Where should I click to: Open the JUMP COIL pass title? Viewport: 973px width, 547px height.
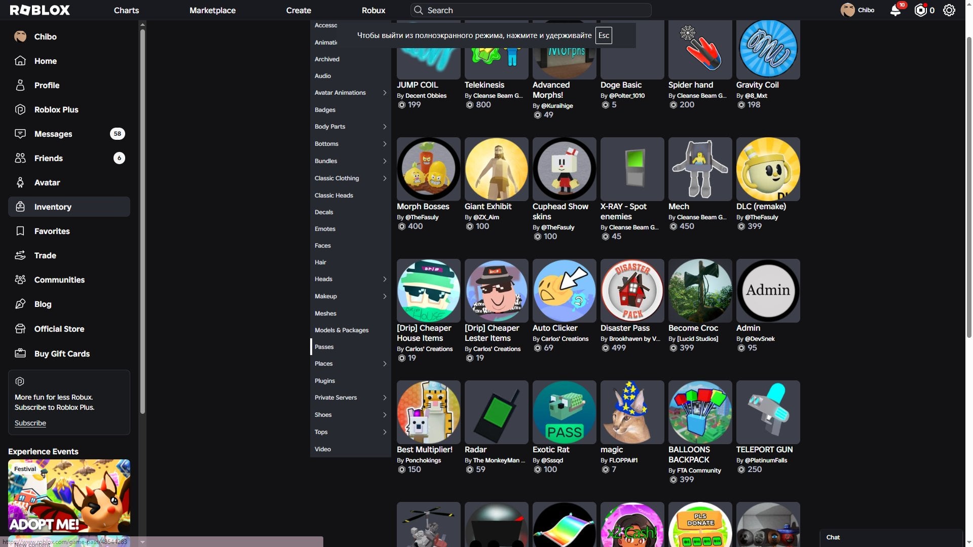[x=418, y=85]
